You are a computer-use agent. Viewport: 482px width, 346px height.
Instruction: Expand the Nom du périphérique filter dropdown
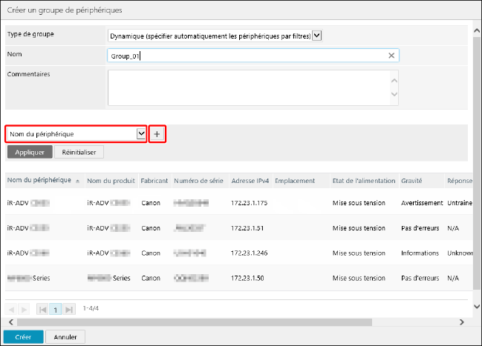coord(141,134)
